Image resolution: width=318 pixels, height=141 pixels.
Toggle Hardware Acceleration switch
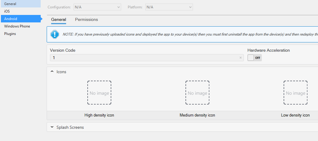(255, 58)
